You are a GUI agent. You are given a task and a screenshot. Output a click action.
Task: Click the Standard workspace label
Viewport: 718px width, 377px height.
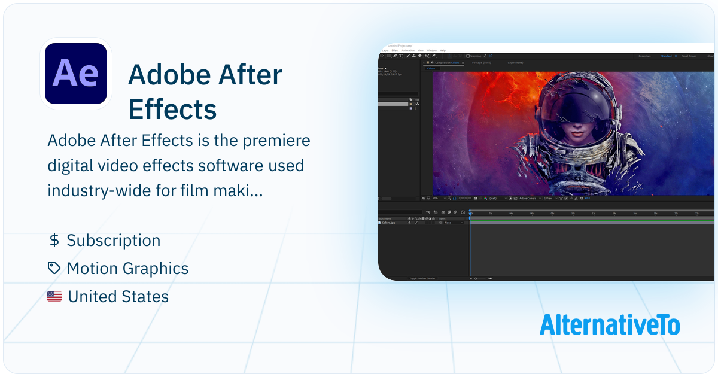pyautogui.click(x=666, y=56)
